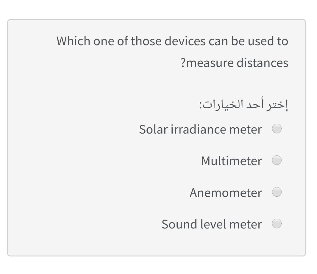The height and width of the screenshot is (274, 317).
Task: Select the Multimeter radio button
Action: point(277,160)
